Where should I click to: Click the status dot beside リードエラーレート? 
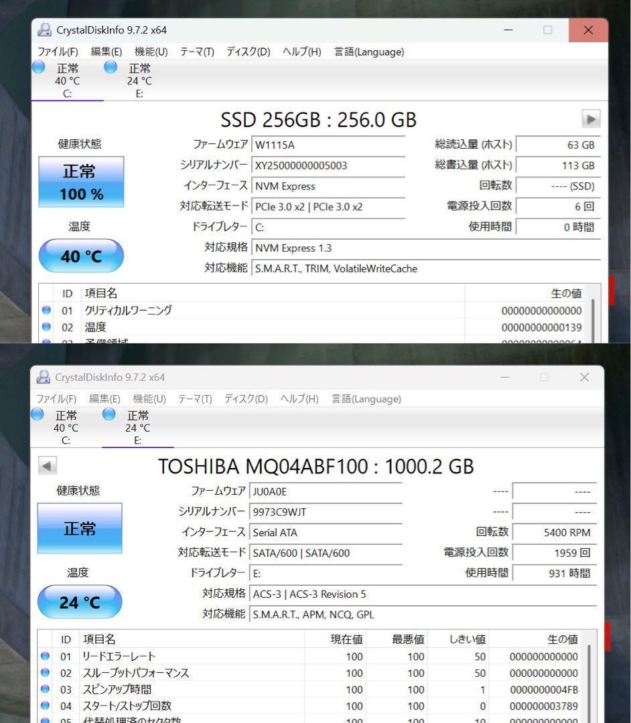pos(44,656)
